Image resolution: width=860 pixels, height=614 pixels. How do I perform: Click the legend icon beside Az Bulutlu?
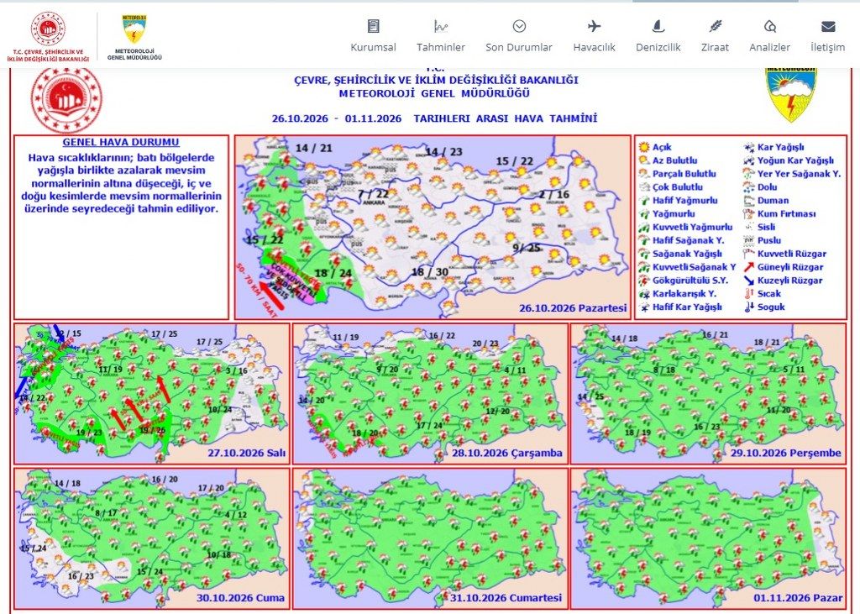click(644, 160)
